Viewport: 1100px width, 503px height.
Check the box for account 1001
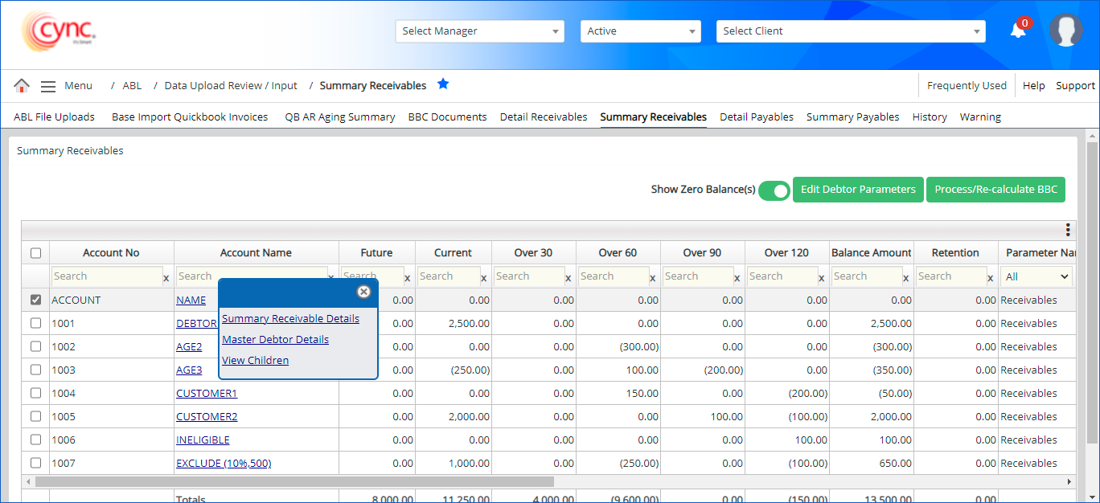[x=35, y=323]
